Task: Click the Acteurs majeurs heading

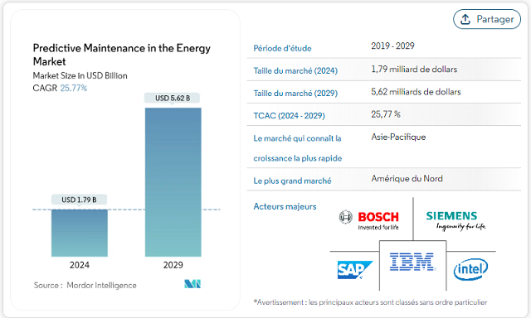Action: click(285, 206)
